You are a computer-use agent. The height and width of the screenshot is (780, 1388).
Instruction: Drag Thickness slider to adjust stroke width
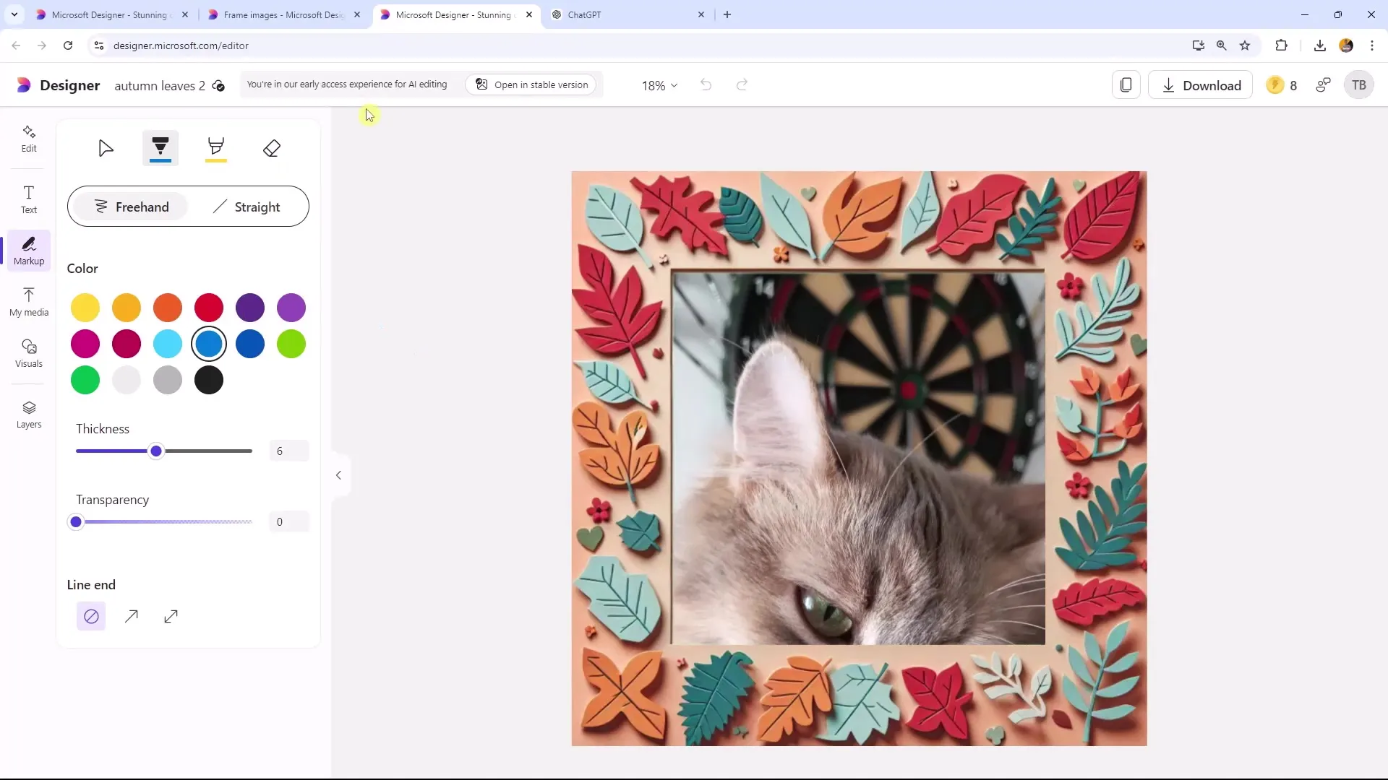156,451
